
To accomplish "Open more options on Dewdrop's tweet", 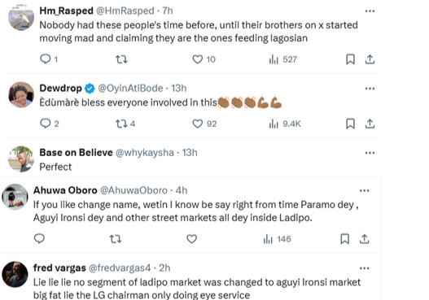I will click(x=370, y=89).
